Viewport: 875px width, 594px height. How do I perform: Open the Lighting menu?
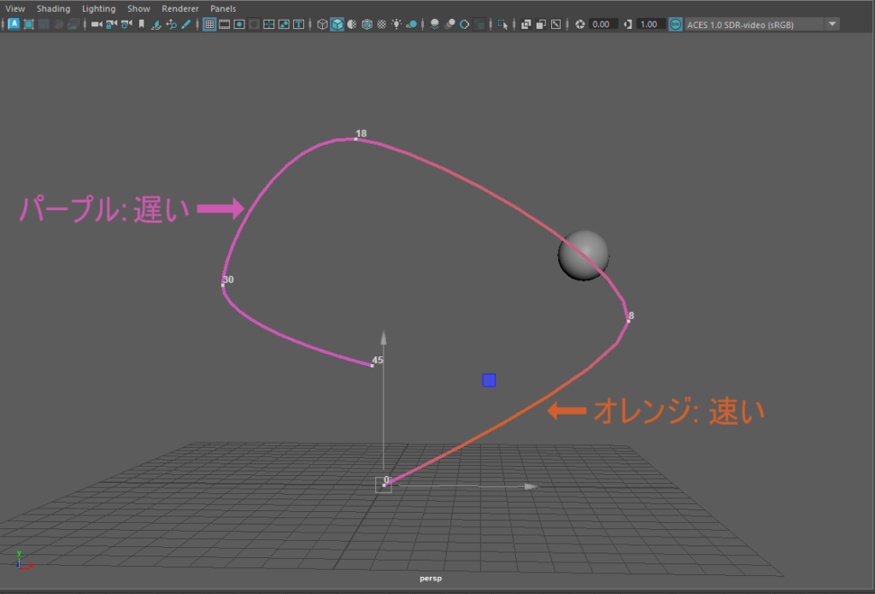coord(98,9)
